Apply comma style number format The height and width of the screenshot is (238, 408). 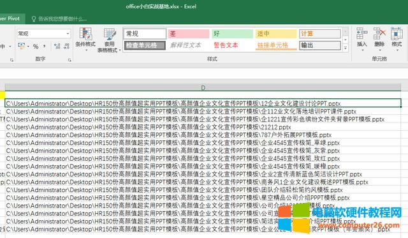click(45, 47)
